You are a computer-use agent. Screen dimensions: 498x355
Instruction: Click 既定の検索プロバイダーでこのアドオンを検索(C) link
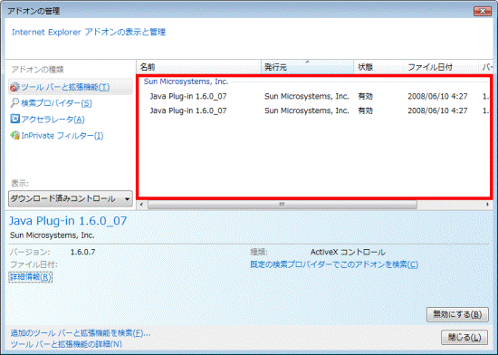coord(334,264)
